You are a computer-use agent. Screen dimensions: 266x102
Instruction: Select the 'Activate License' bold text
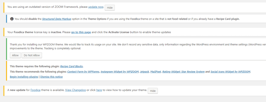tap(119, 32)
